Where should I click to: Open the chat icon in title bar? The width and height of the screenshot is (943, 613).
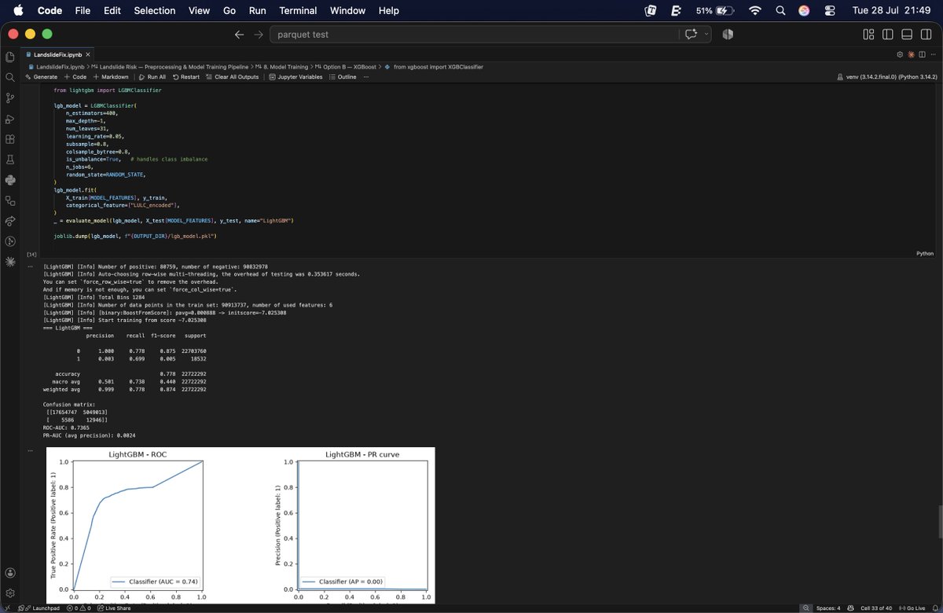(692, 35)
